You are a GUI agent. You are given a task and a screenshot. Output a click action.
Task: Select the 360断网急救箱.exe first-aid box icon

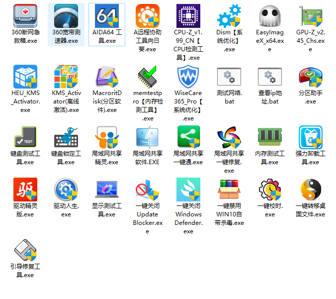click(25, 16)
